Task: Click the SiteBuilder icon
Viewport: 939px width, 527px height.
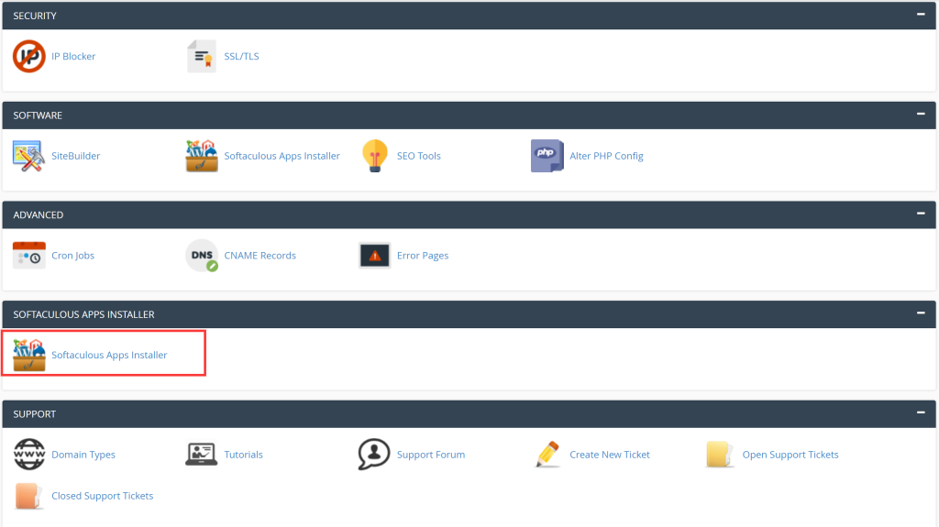Action: click(28, 156)
